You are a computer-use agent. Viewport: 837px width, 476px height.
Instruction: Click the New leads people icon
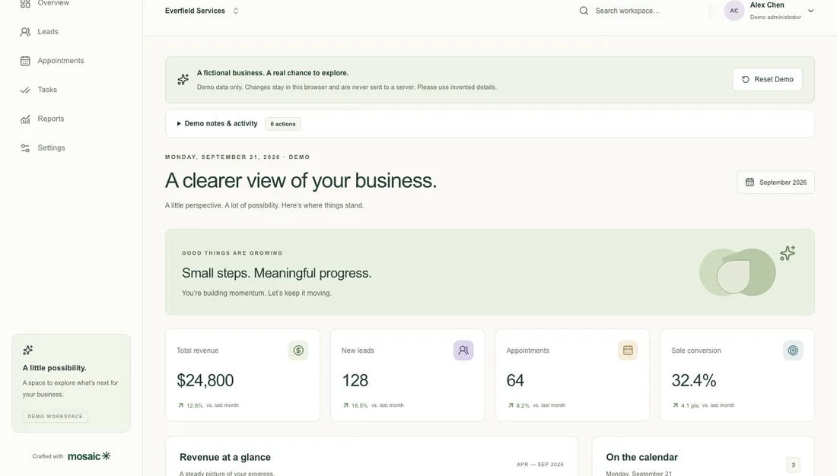(463, 351)
